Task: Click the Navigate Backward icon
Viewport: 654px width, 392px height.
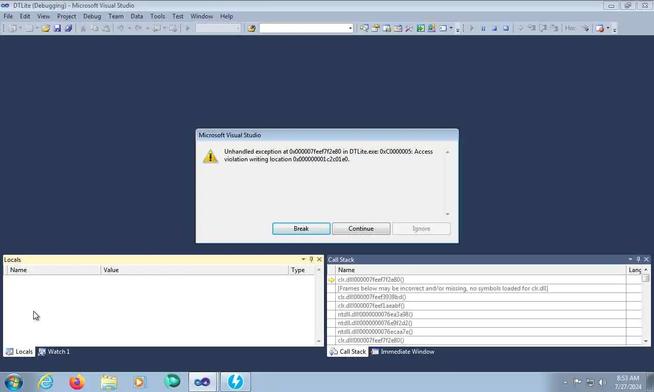Action: 157,28
